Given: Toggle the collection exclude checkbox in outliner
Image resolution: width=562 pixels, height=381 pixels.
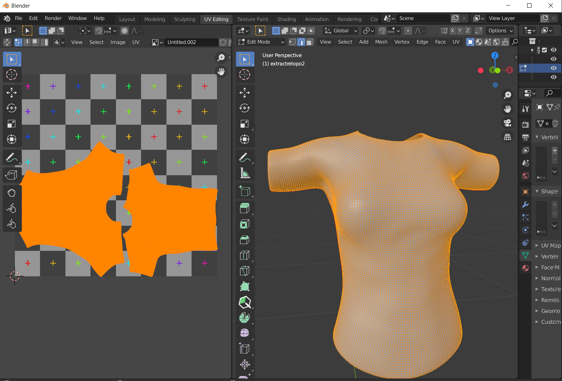Looking at the screenshot, I should [x=545, y=50].
